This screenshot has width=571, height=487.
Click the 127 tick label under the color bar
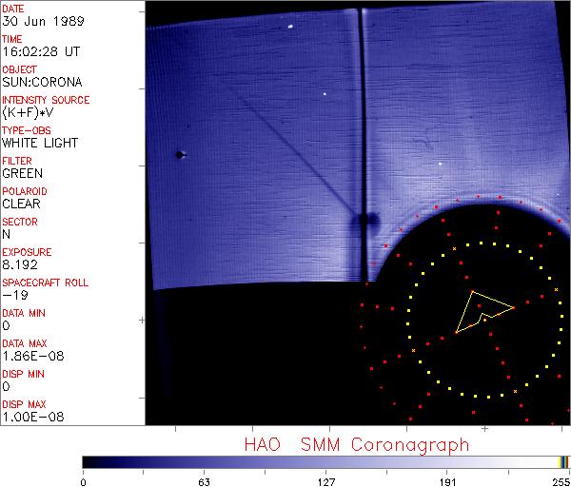[326, 480]
